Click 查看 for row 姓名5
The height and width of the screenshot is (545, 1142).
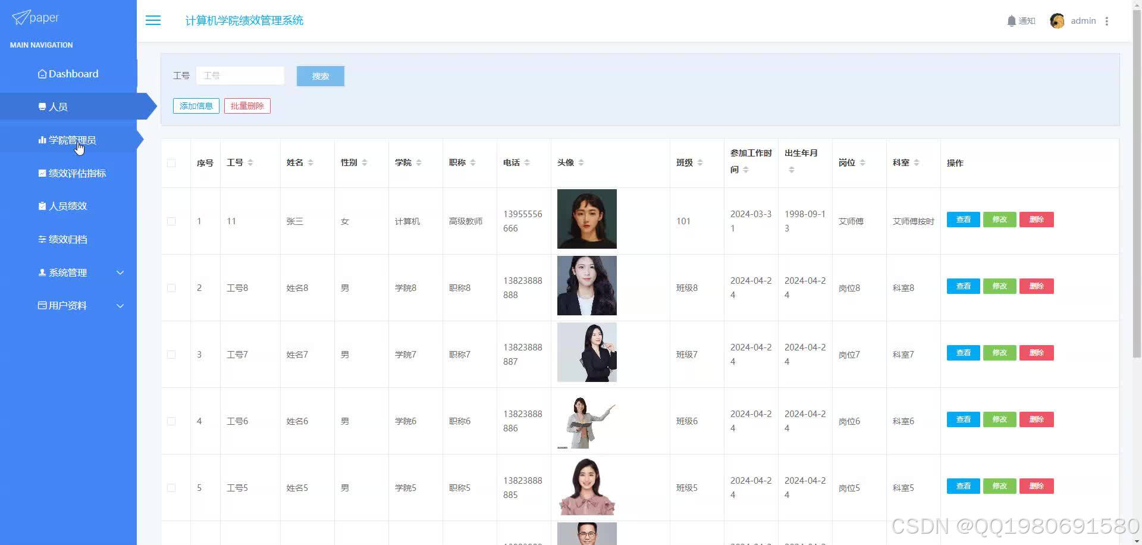click(x=964, y=486)
